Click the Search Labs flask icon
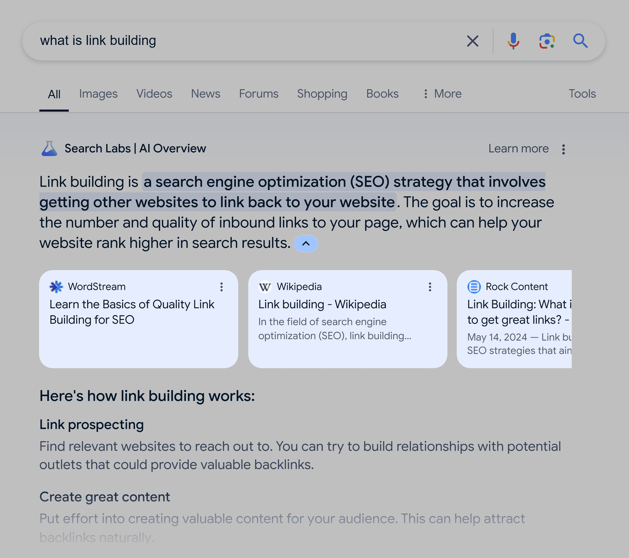 (49, 149)
